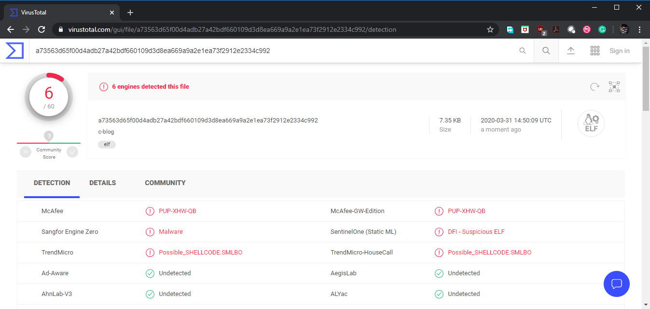Open Chrome three-dot menu

coord(640,29)
